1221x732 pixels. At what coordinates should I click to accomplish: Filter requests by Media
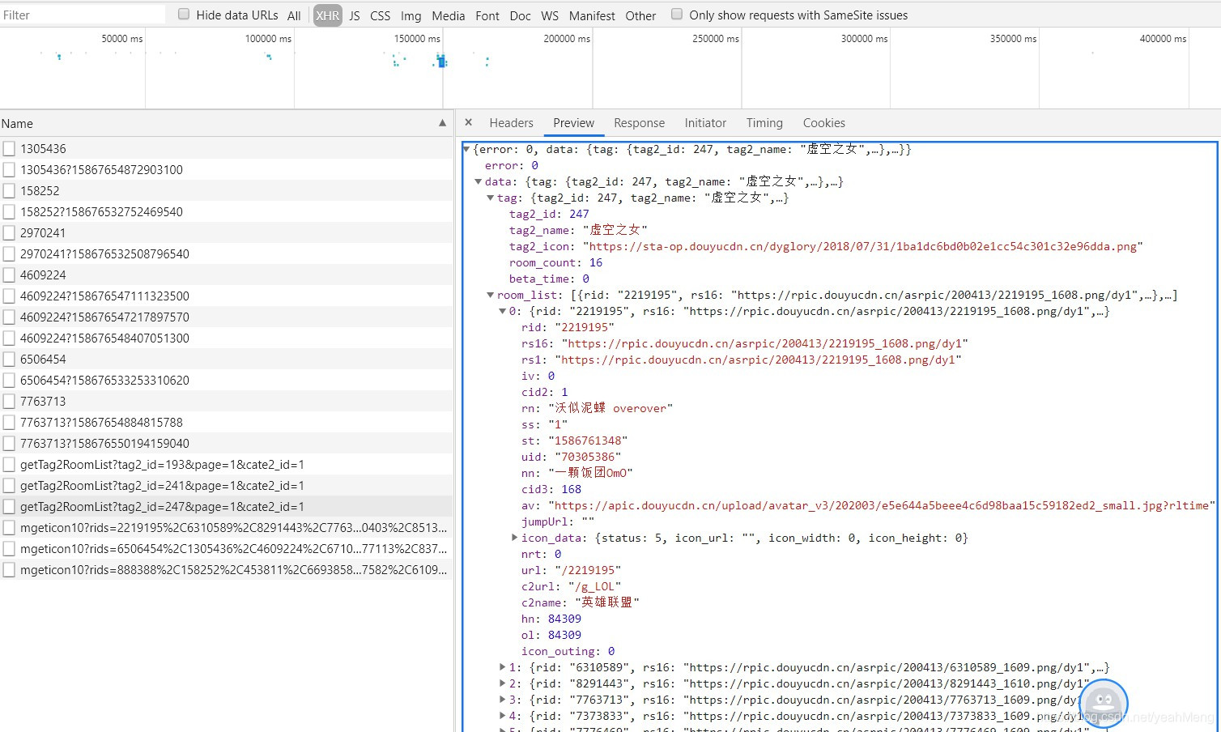(x=448, y=15)
